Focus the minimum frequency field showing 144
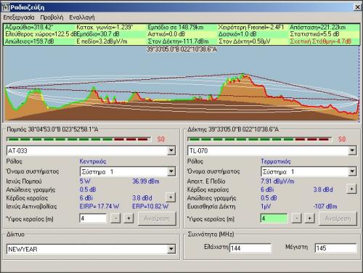The image size is (363, 273). click(x=250, y=248)
